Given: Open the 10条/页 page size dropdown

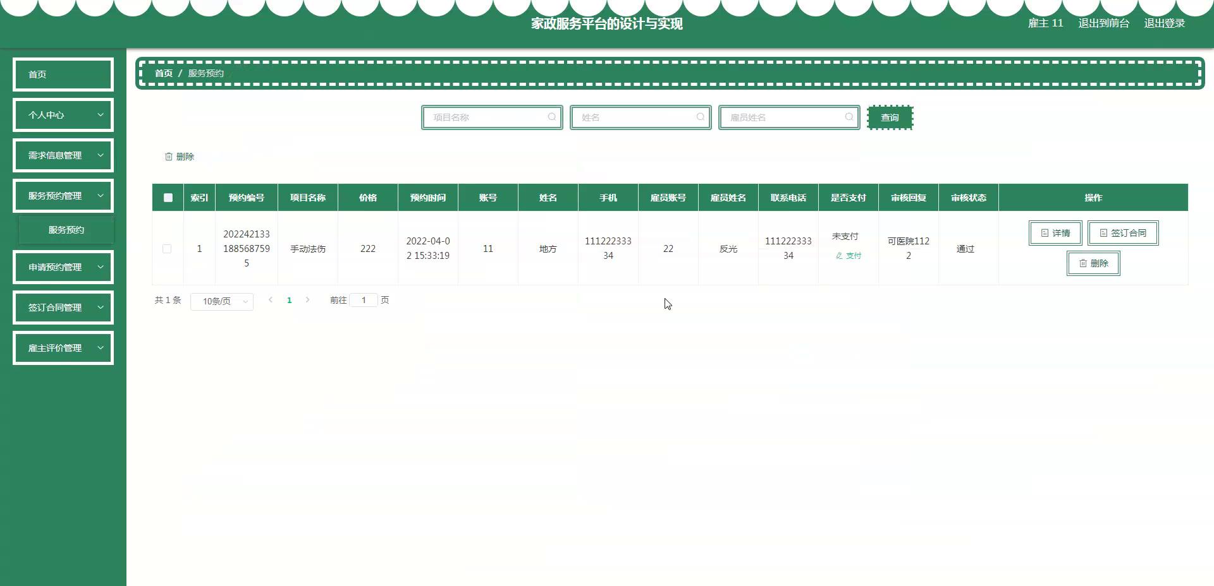Looking at the screenshot, I should click(x=222, y=301).
